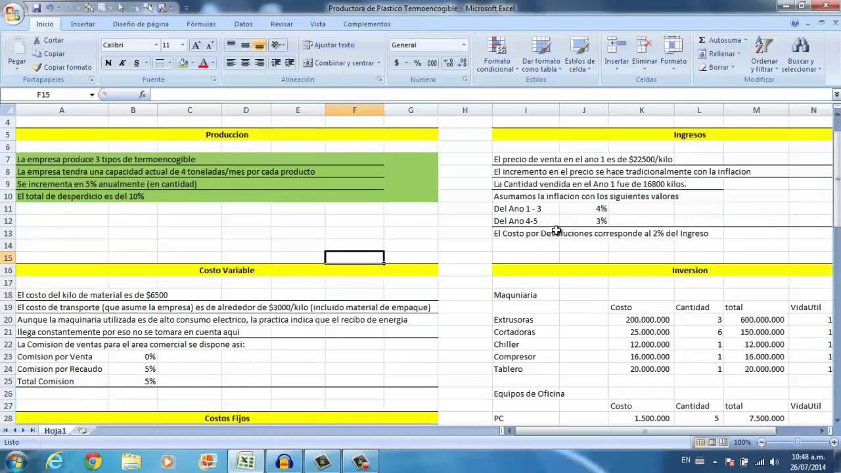841x473 pixels.
Task: Apply percent style format
Action: pos(417,63)
